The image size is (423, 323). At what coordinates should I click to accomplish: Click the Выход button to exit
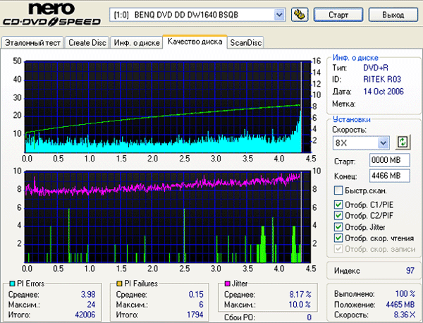click(393, 14)
